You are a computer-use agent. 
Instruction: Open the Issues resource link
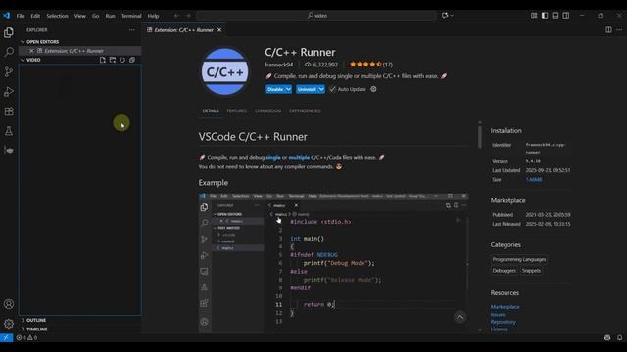[x=498, y=315]
